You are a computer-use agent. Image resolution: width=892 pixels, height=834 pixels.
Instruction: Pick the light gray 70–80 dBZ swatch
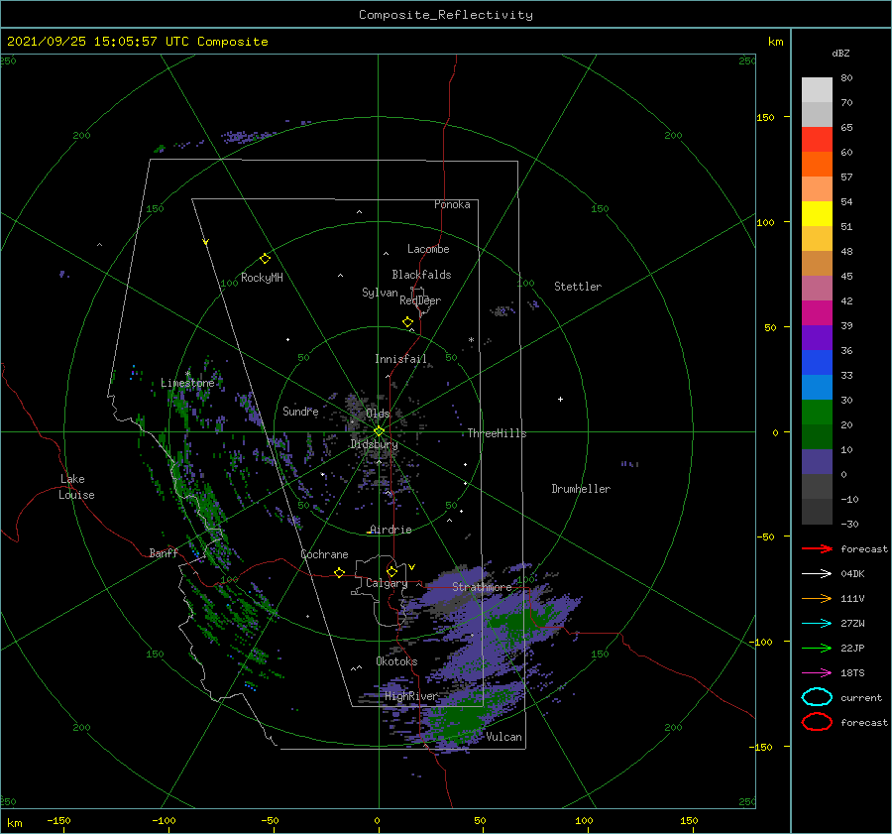(x=817, y=89)
